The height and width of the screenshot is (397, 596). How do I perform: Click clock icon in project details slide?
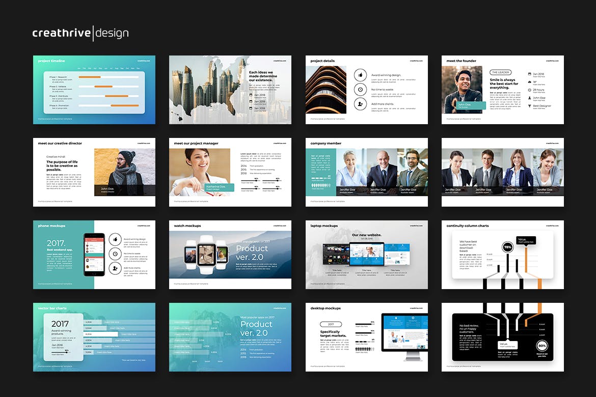[361, 90]
